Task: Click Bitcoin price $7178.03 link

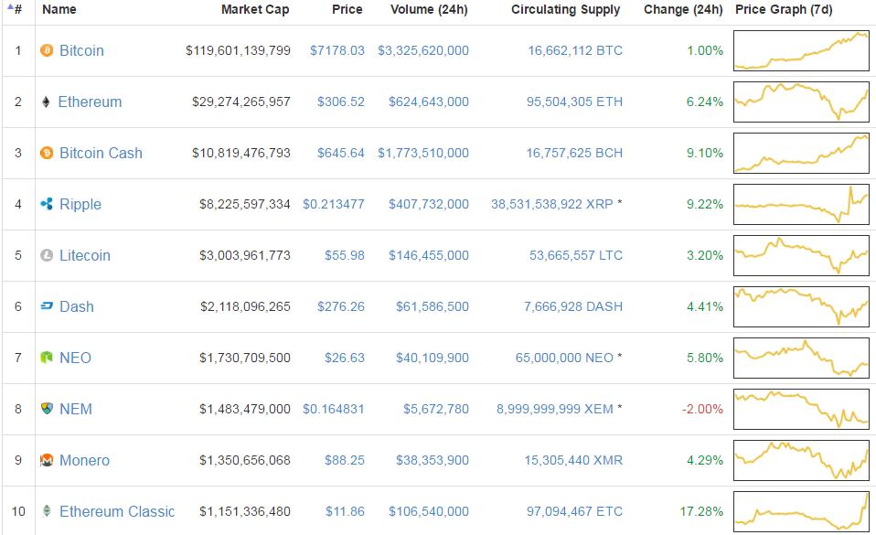Action: (x=337, y=51)
